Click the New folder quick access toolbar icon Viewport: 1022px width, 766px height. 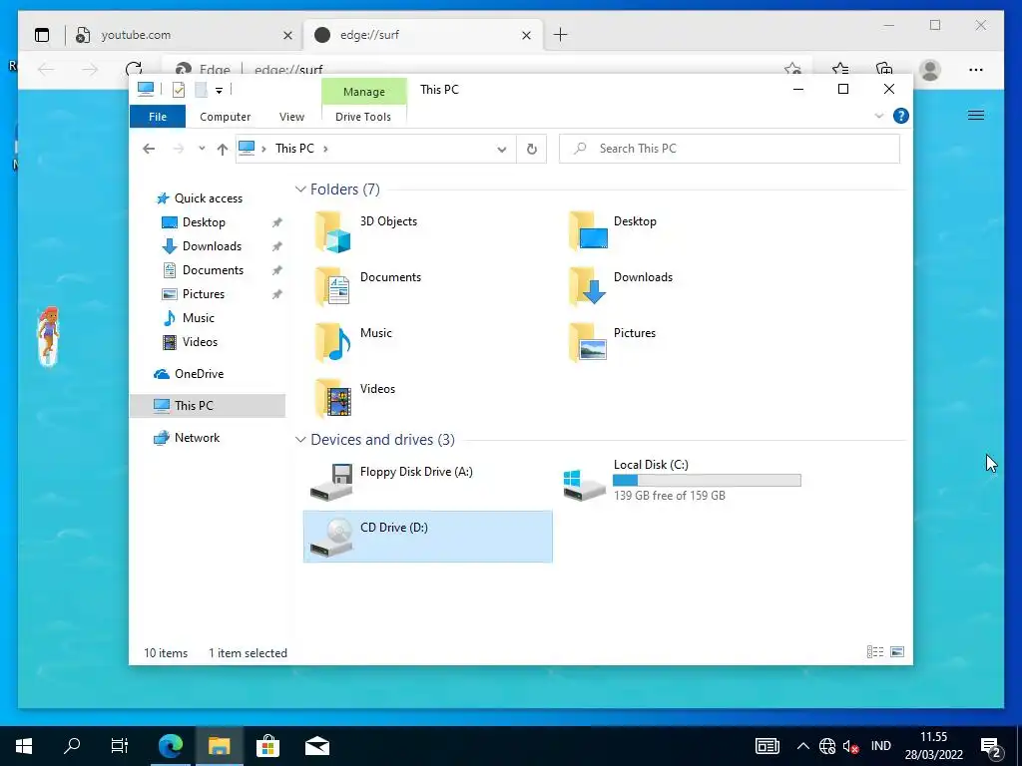coord(202,90)
